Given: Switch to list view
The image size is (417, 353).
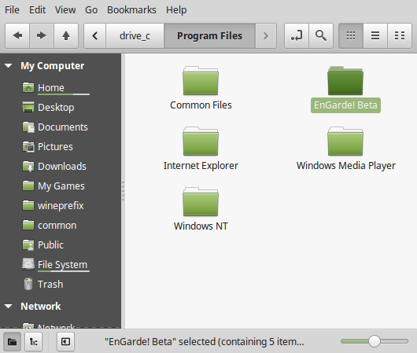Looking at the screenshot, I should click(375, 35).
